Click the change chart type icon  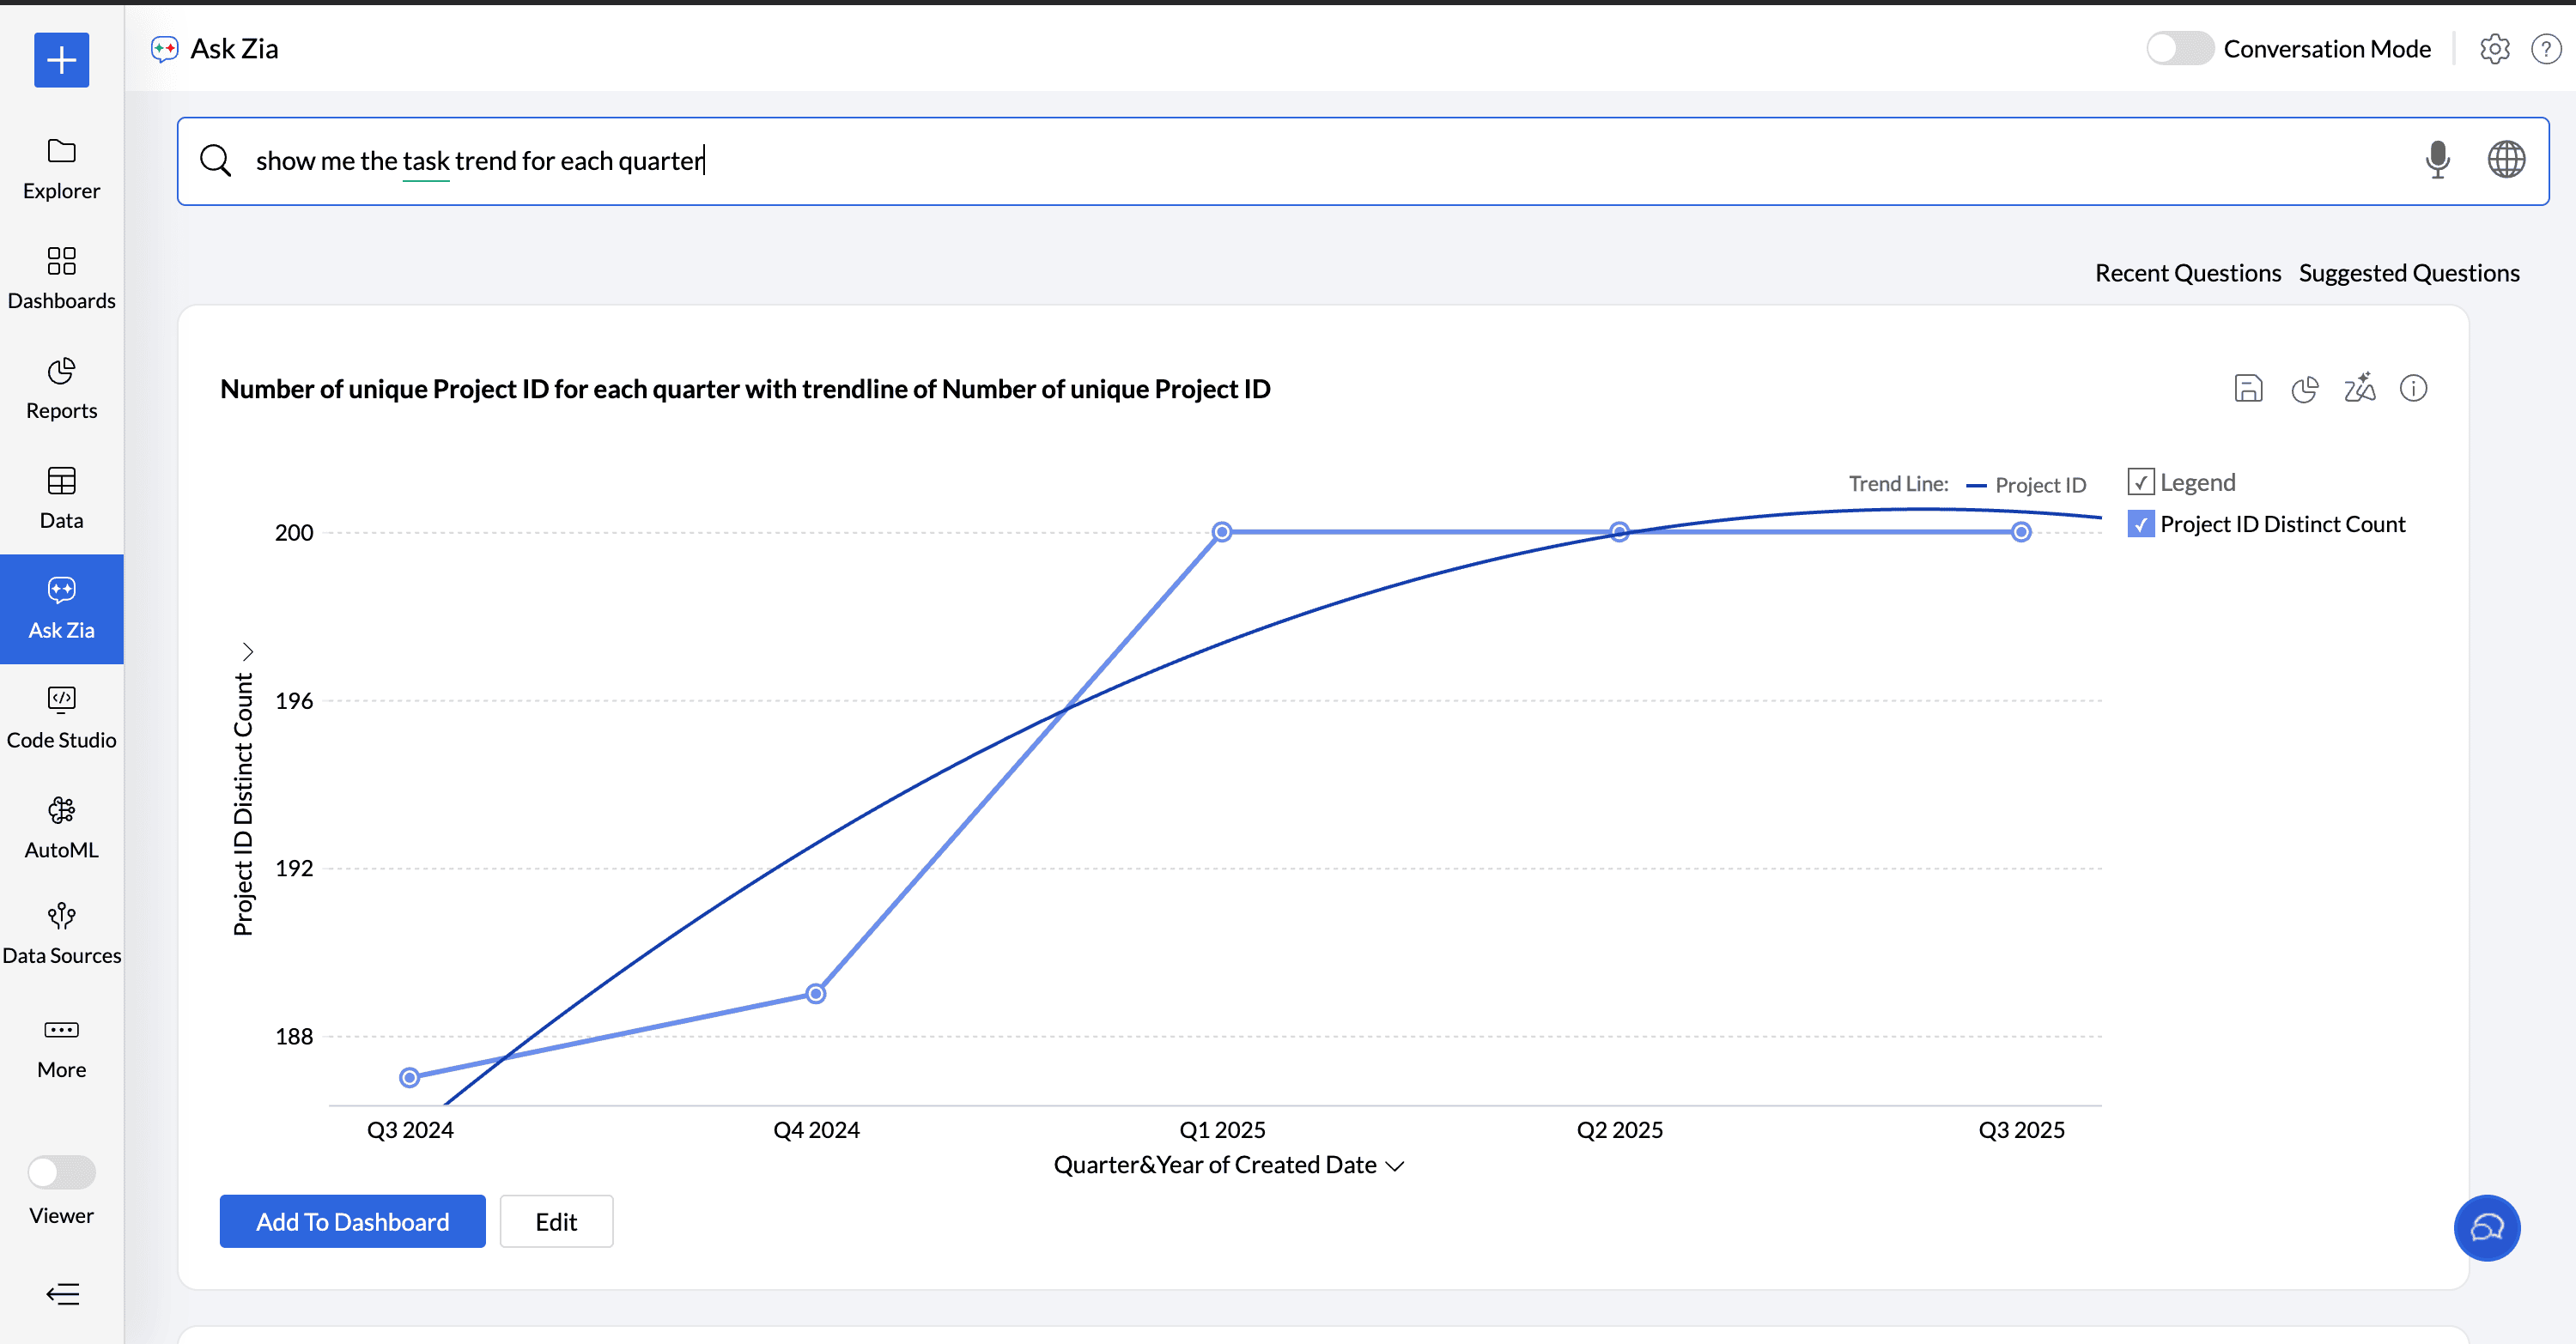click(2304, 389)
